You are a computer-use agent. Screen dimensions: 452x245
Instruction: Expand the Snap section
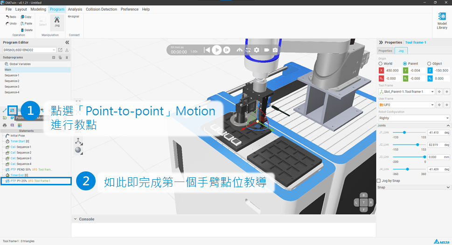tap(448, 187)
